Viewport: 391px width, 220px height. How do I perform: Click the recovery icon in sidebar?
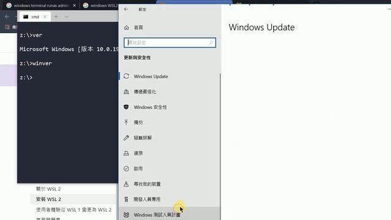(126, 153)
